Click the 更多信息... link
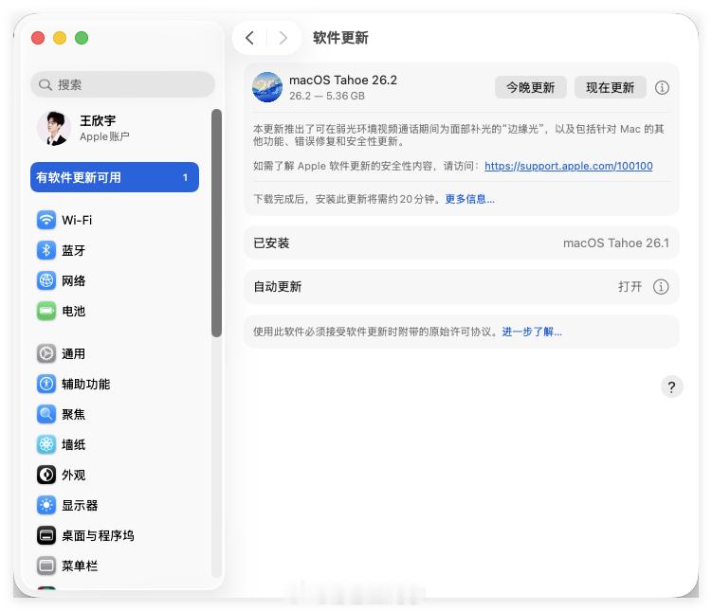712x611 pixels. [x=469, y=199]
